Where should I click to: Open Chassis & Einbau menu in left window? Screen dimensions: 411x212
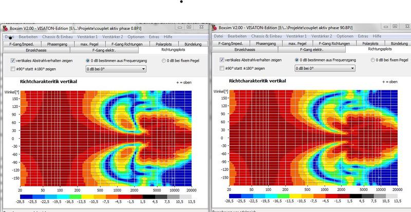58,37
